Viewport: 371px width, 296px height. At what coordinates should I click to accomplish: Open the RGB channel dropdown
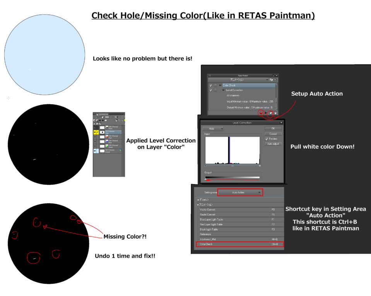(x=213, y=129)
